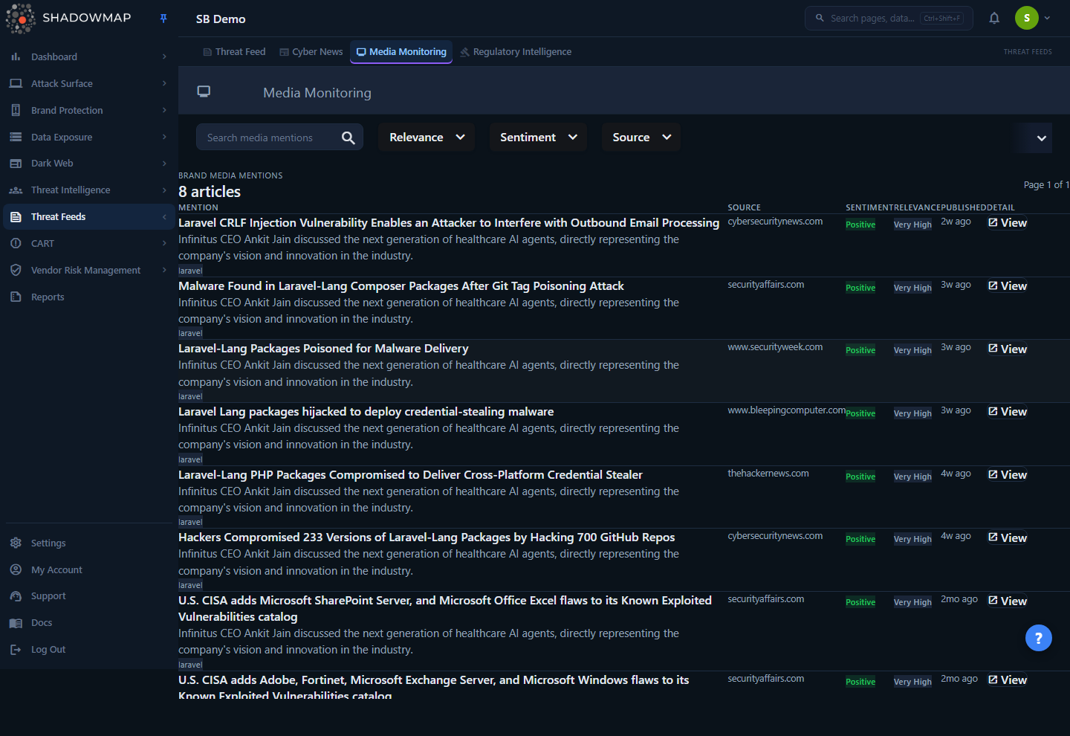The height and width of the screenshot is (736, 1070).
Task: Click the Docs book icon
Action: [x=16, y=623]
